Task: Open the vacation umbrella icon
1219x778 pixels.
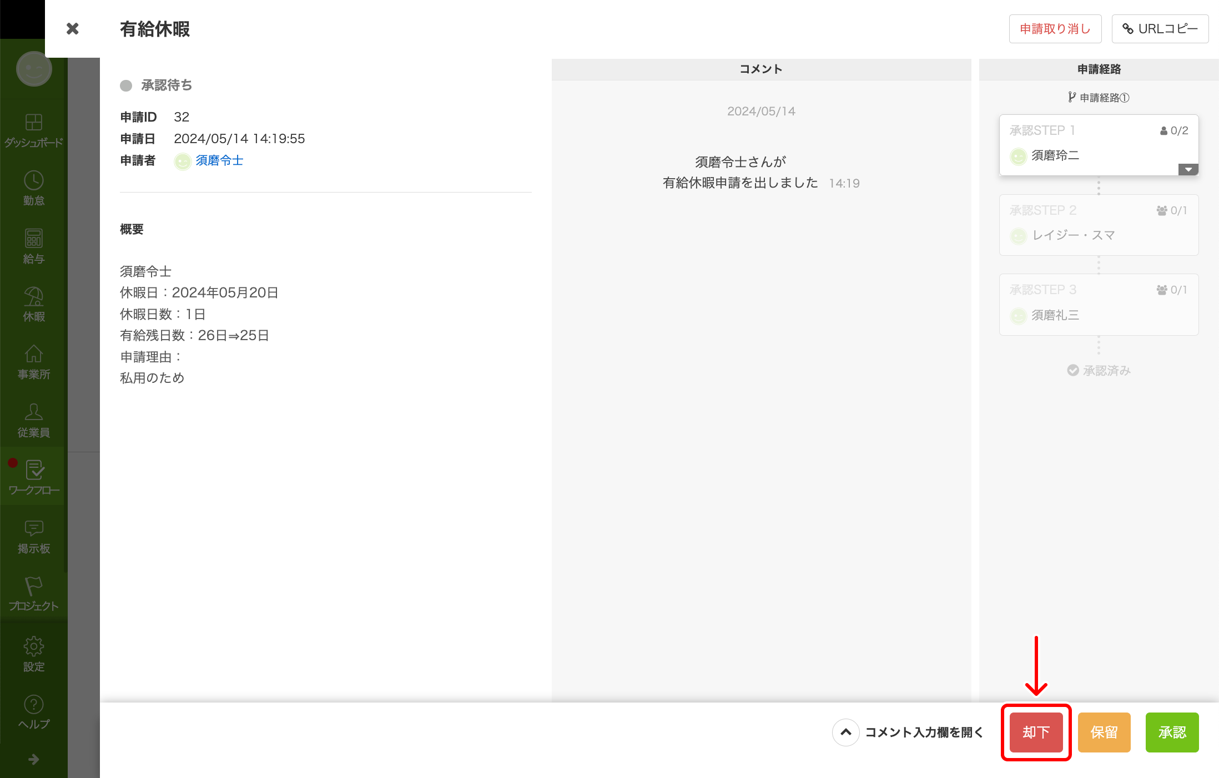Action: tap(33, 297)
